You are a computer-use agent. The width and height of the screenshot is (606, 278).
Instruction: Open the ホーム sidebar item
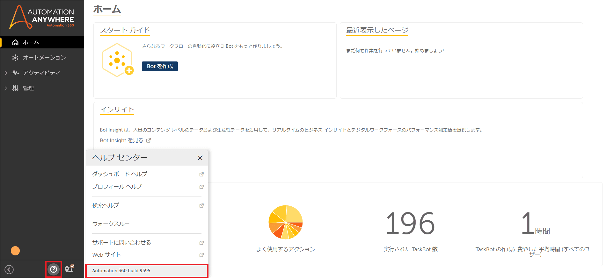(42, 42)
